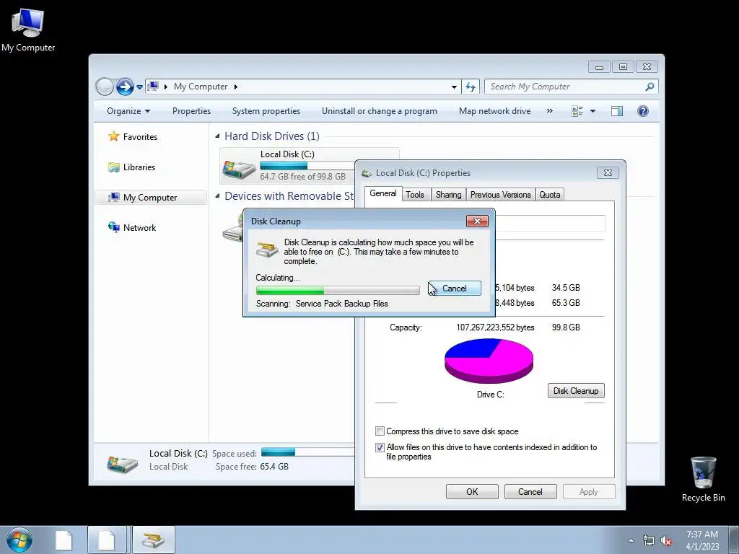Image resolution: width=739 pixels, height=554 pixels.
Task: Switch to the Previous Versions tab
Action: coord(501,195)
